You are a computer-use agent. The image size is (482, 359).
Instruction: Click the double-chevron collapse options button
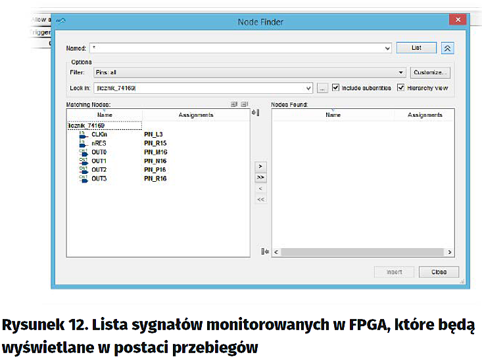(x=447, y=48)
